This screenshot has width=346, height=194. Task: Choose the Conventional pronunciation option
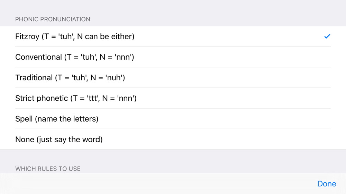(x=173, y=57)
